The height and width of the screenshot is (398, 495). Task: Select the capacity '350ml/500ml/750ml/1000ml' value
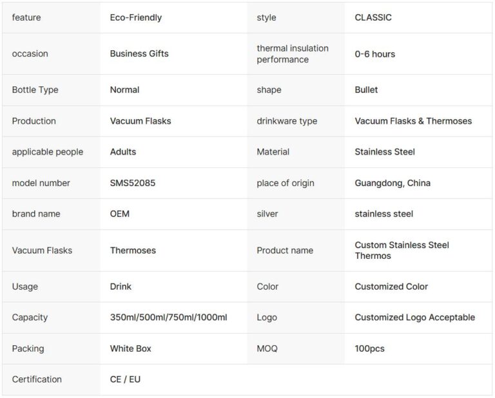[x=168, y=317]
